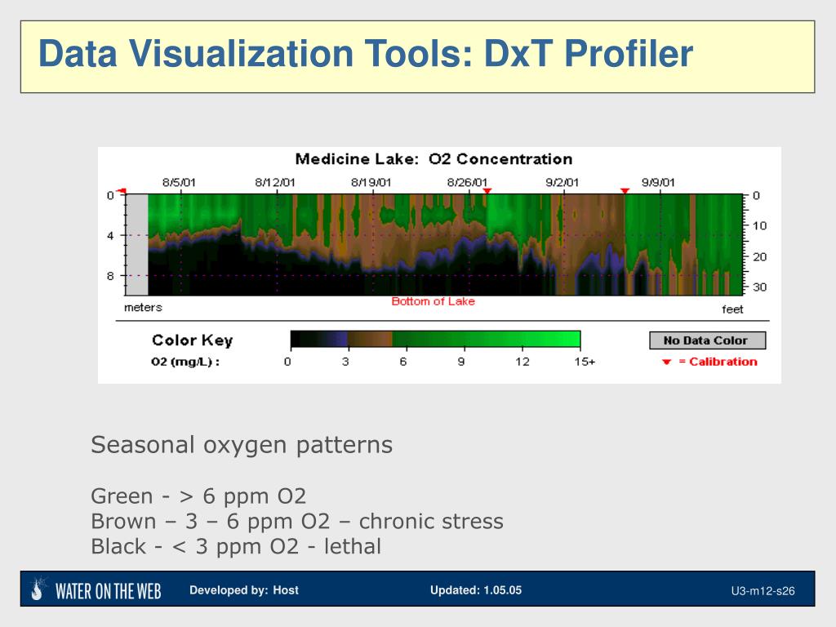
Task: Click the brown segment of color key
Action: (x=370, y=339)
